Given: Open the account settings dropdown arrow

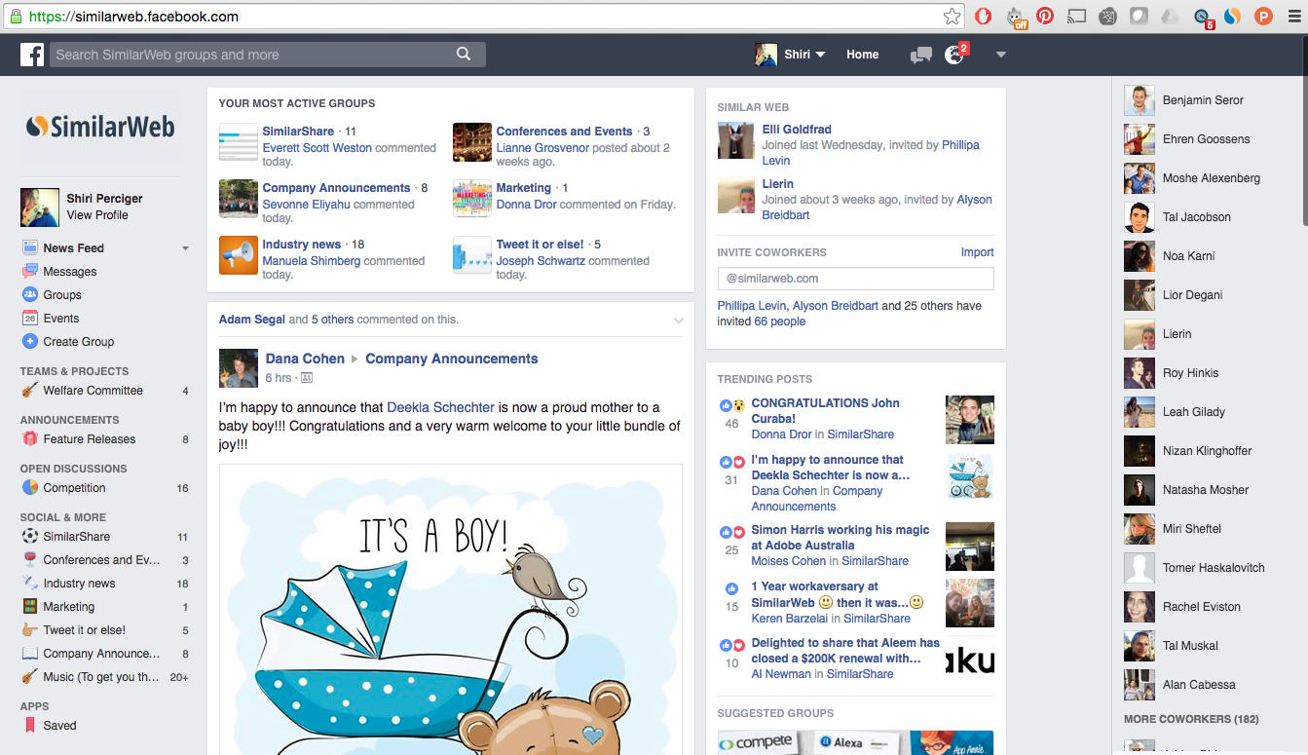Looking at the screenshot, I should [x=1000, y=55].
